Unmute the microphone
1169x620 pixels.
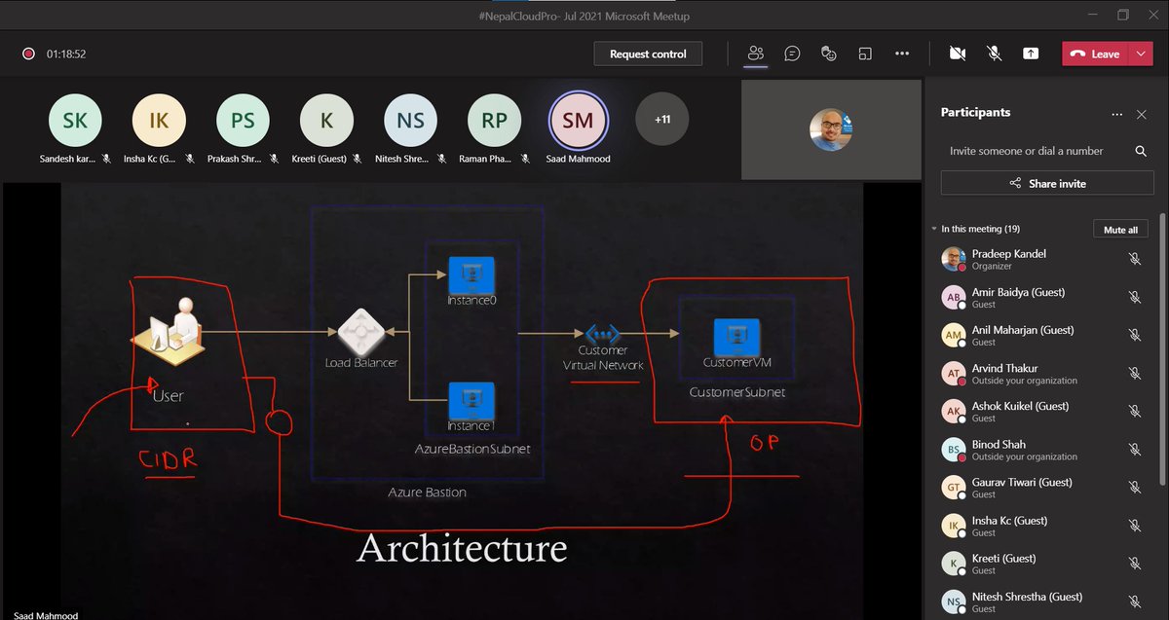pos(995,54)
